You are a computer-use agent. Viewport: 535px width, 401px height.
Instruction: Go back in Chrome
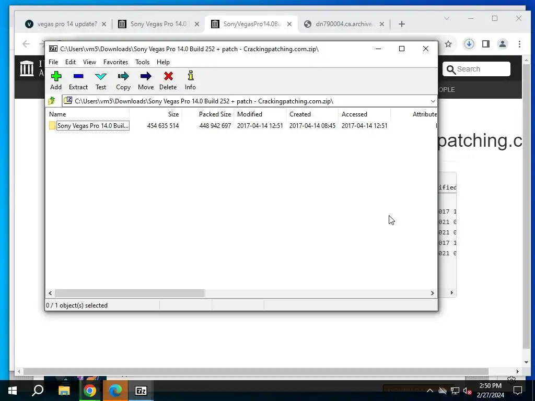(x=26, y=44)
